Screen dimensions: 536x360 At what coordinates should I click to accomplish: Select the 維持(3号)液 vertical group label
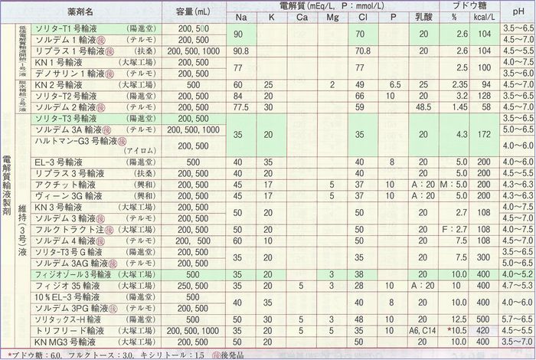tap(22, 231)
